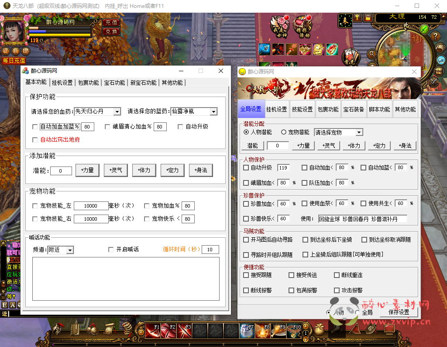The height and width of the screenshot is (347, 447).
Task: Click the GM contact icon beside the minimap
Action: (441, 60)
